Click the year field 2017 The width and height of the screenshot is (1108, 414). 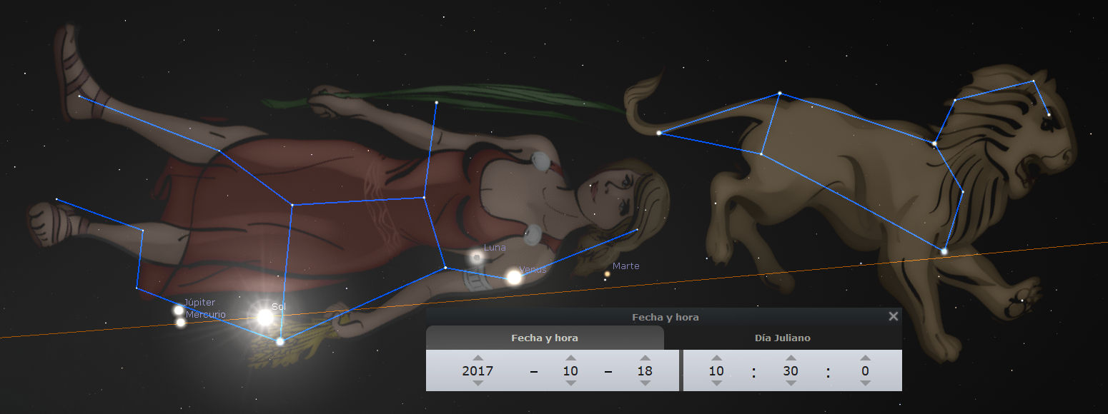point(478,370)
